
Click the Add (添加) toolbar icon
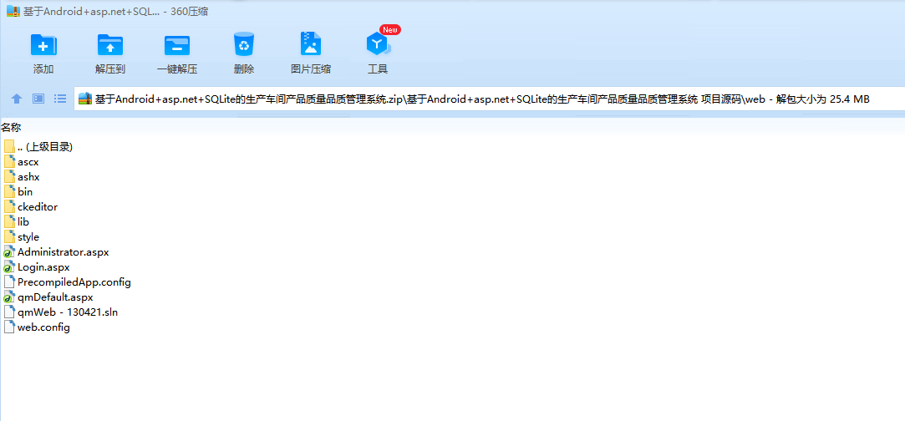(x=43, y=44)
